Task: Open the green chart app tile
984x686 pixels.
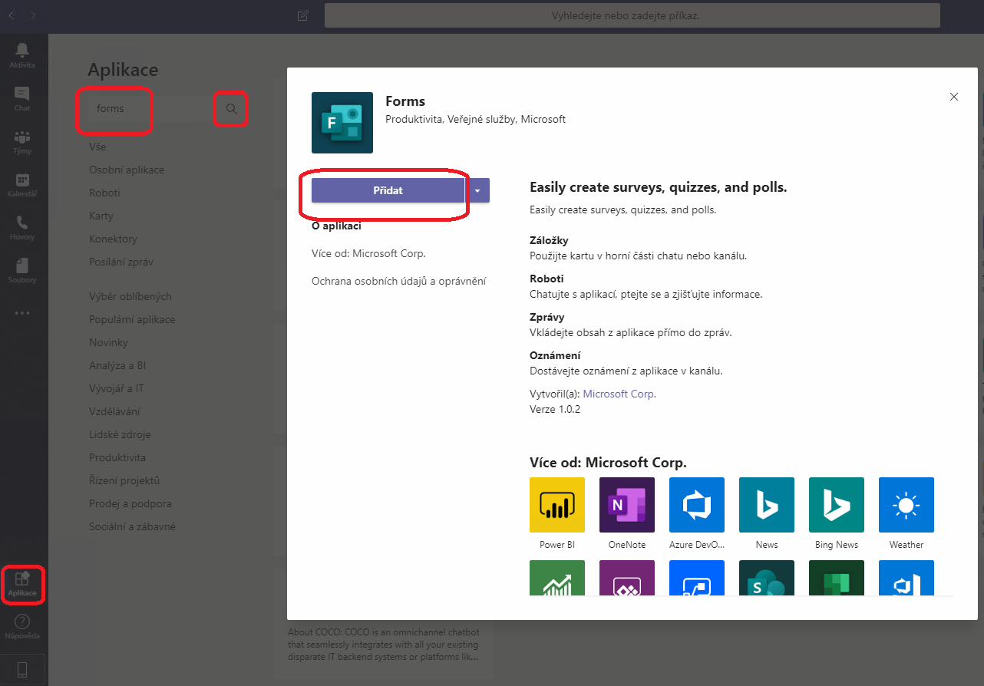Action: point(557,578)
